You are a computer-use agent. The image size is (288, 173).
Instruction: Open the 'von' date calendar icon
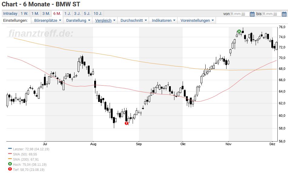[252, 14]
